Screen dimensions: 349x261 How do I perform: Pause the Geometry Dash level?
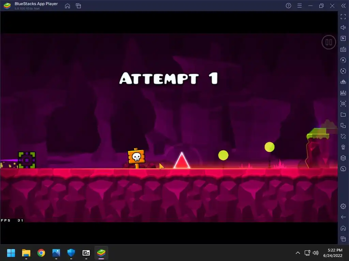pos(329,42)
